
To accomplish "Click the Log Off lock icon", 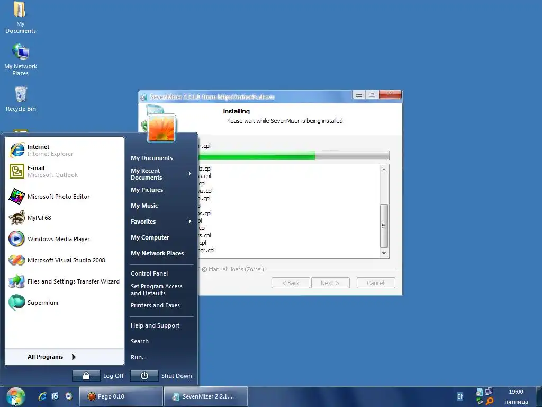I will (x=86, y=376).
